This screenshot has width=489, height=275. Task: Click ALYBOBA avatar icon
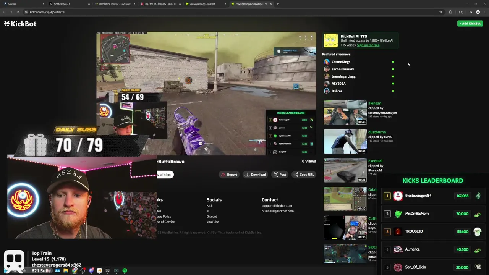click(327, 84)
